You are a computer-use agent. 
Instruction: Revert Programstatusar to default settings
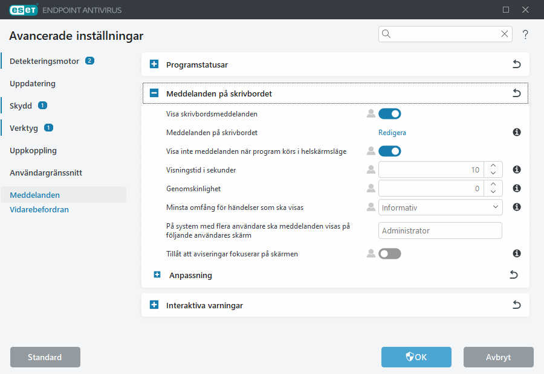click(517, 64)
